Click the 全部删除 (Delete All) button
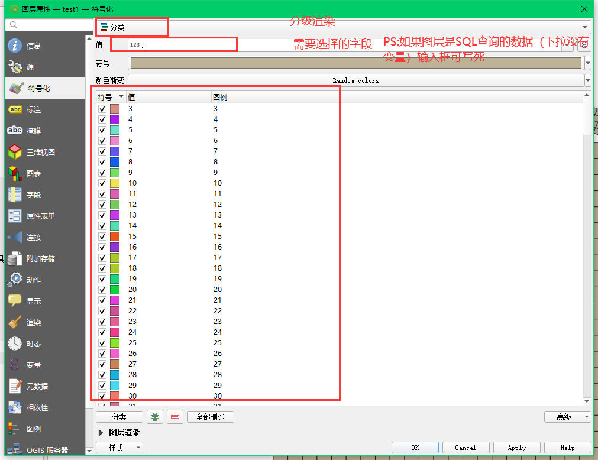Image resolution: width=598 pixels, height=460 pixels. click(211, 417)
